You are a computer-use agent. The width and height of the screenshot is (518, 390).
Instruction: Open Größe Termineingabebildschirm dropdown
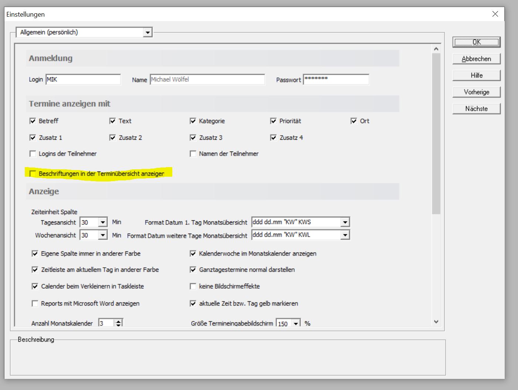coord(296,323)
